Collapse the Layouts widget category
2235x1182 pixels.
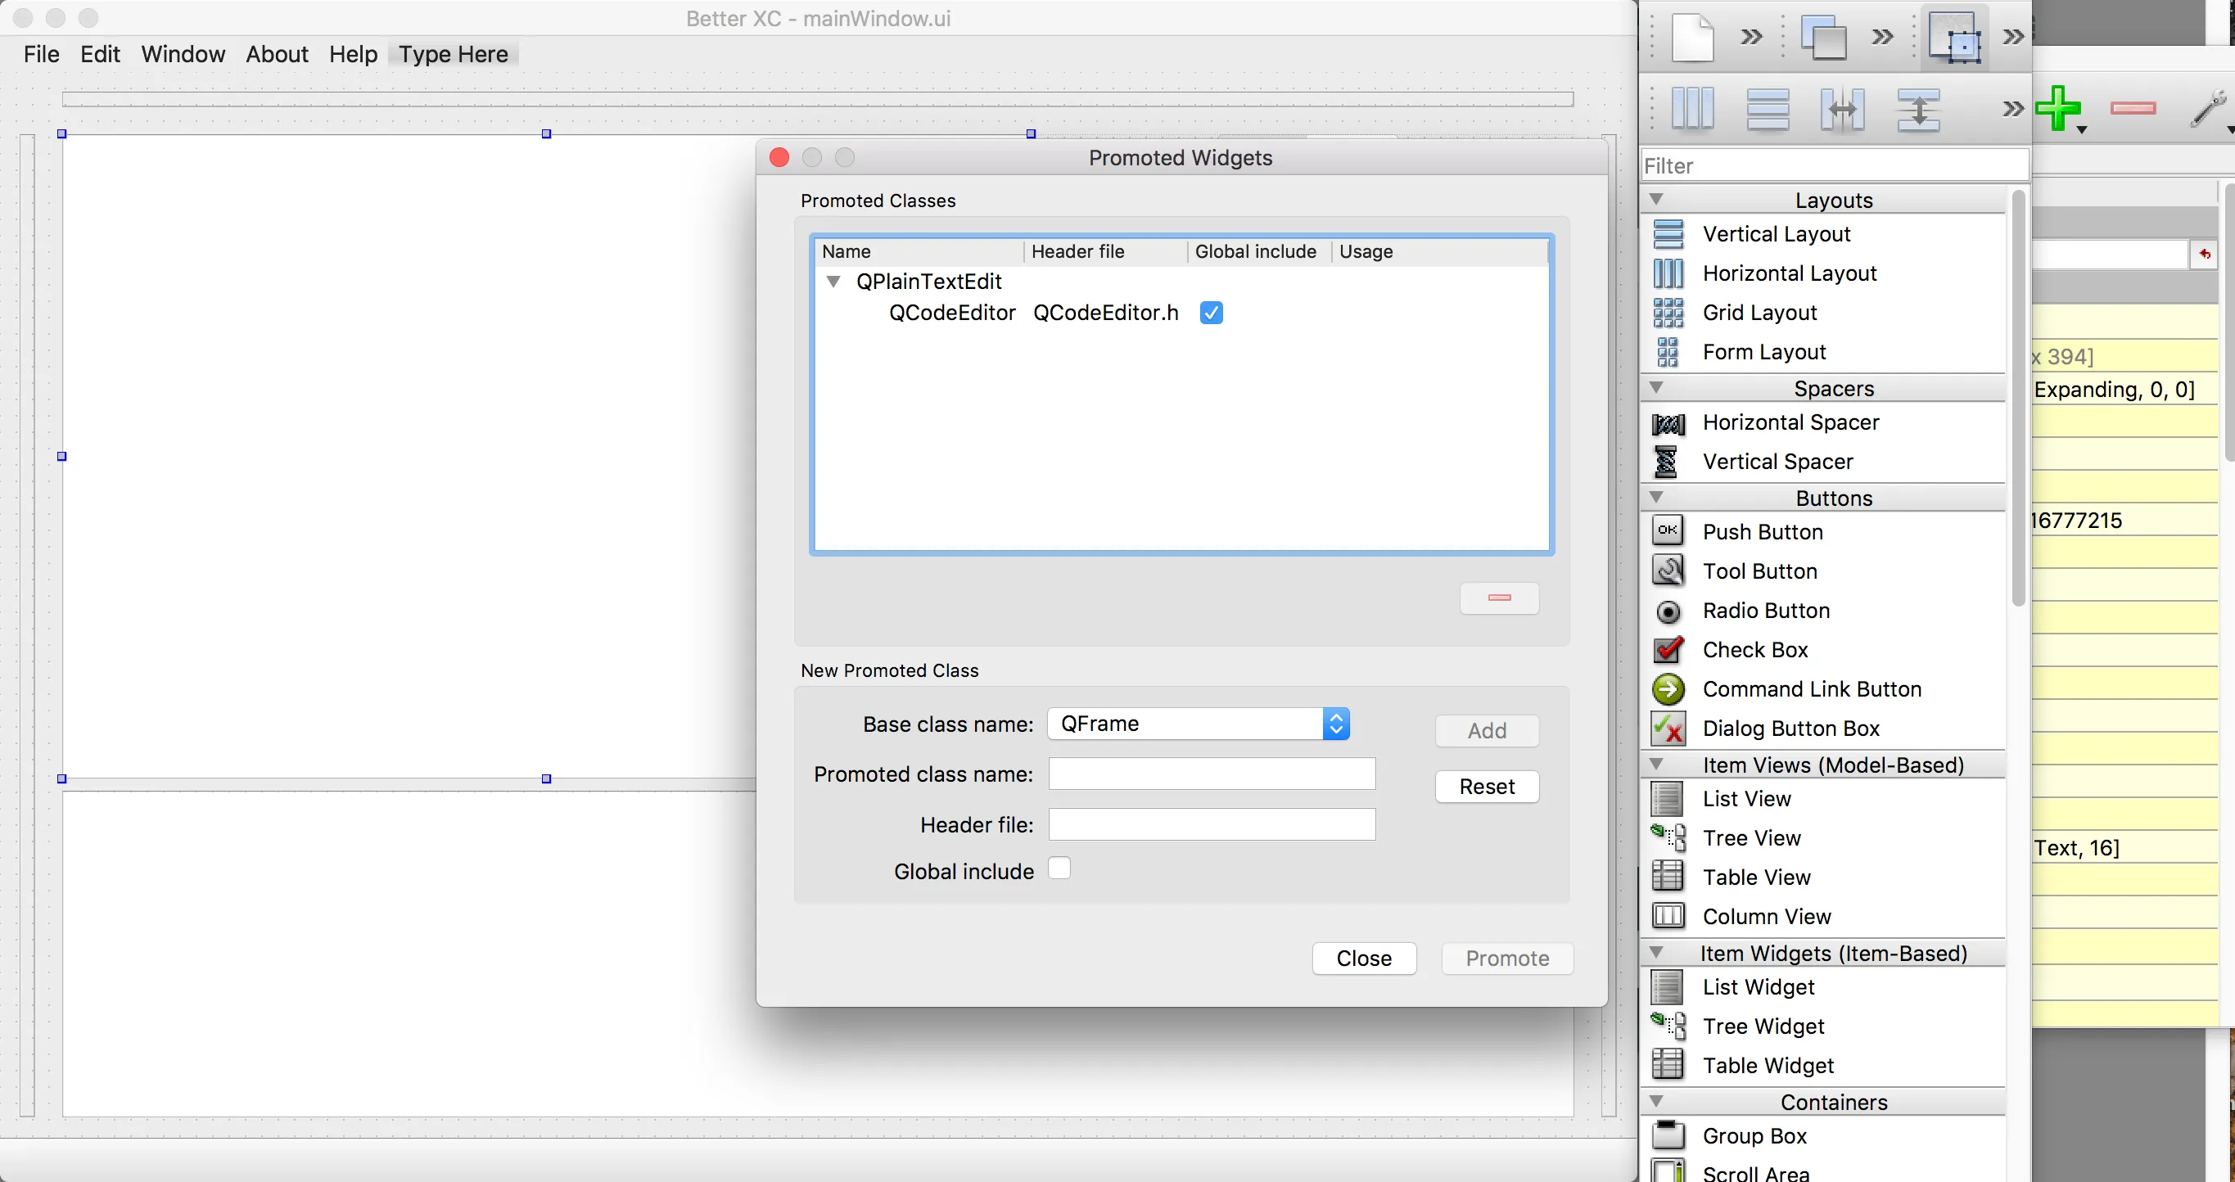[x=1655, y=200]
